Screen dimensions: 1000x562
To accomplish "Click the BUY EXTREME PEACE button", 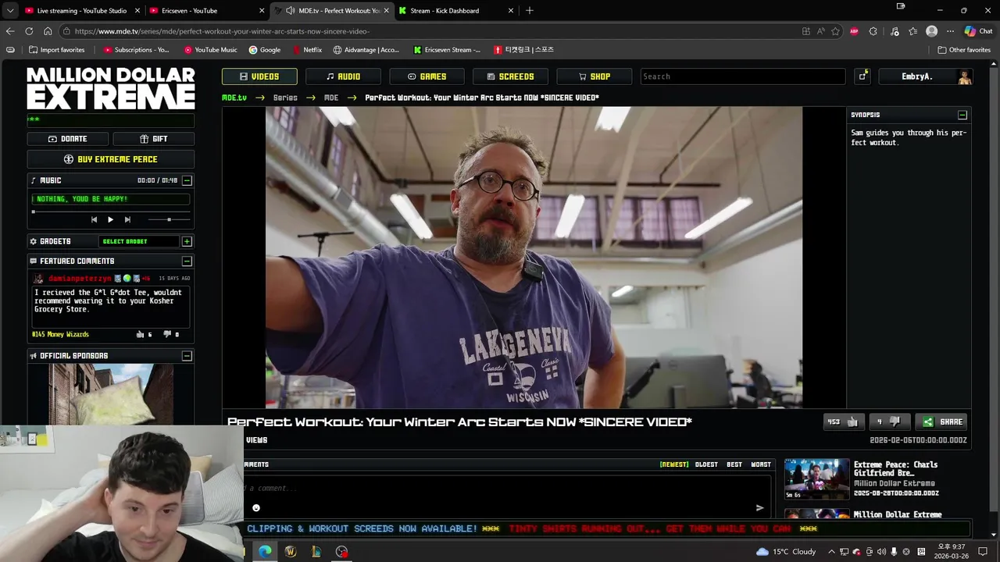I will [111, 159].
